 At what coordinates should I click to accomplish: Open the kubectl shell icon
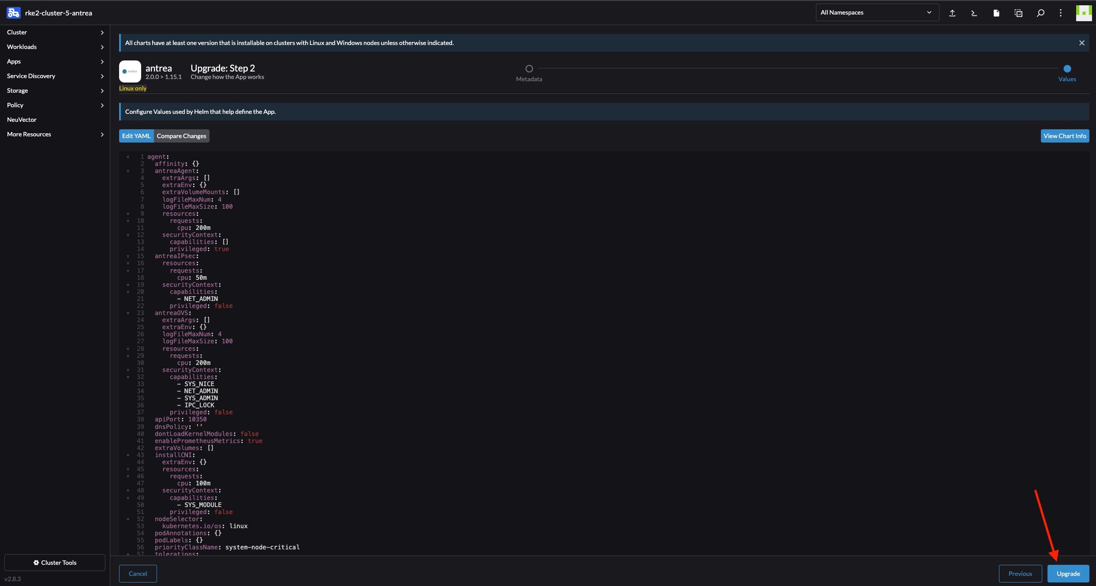974,13
